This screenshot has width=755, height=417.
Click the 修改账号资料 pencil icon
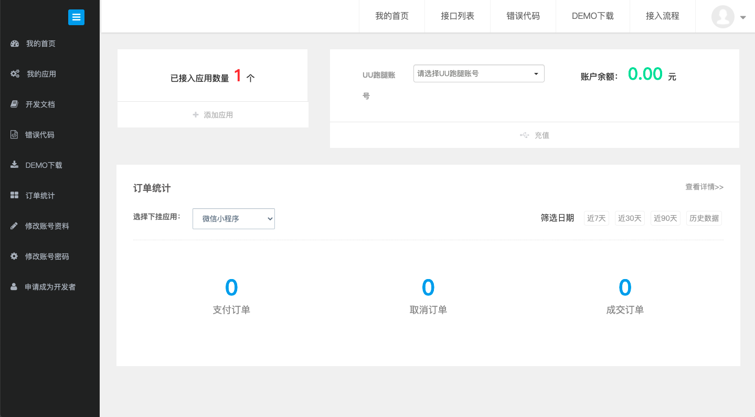[x=14, y=226]
